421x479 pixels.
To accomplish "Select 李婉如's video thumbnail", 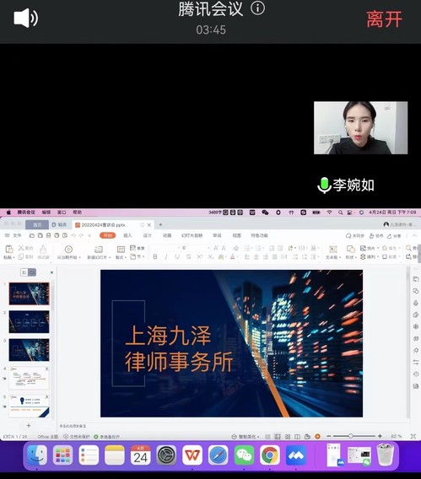I will [360, 127].
